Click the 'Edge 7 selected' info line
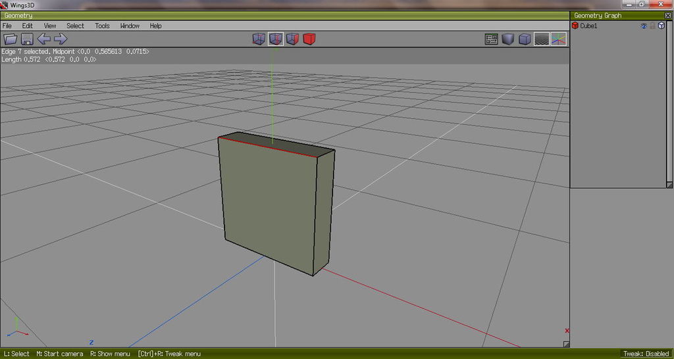674x359 pixels. (x=76, y=51)
